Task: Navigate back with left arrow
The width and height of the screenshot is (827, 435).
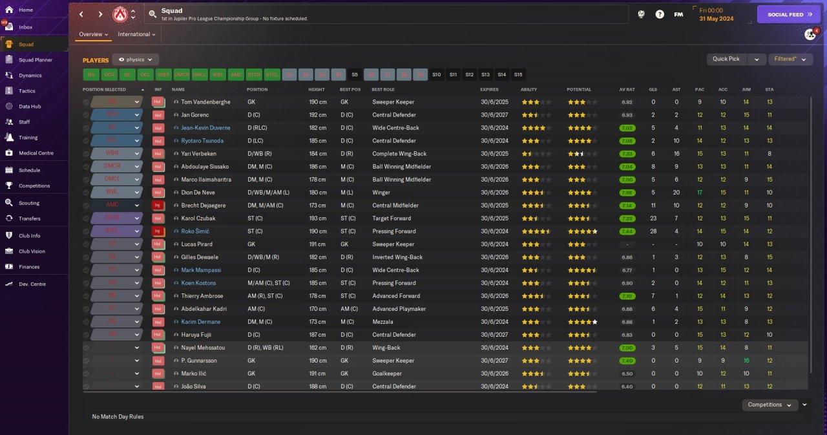Action: pos(81,14)
